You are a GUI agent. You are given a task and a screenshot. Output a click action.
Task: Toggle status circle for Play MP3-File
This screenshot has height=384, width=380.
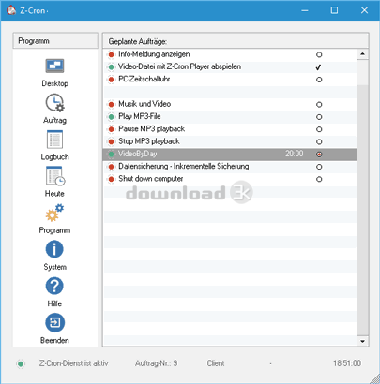pos(319,117)
